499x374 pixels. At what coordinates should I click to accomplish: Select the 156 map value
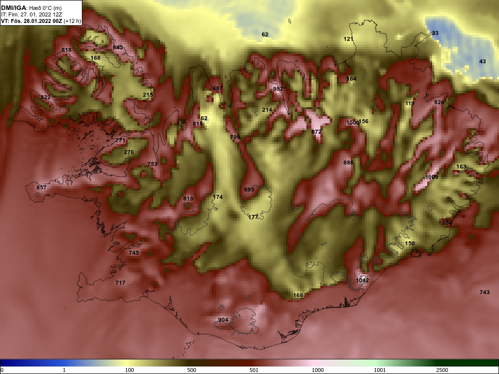pyautogui.click(x=363, y=121)
